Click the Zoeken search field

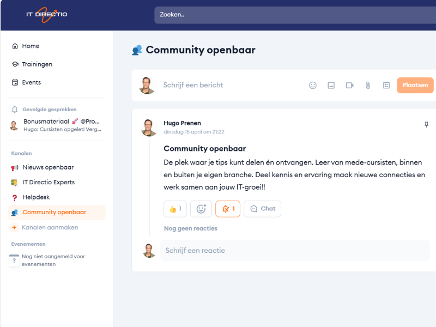(294, 15)
